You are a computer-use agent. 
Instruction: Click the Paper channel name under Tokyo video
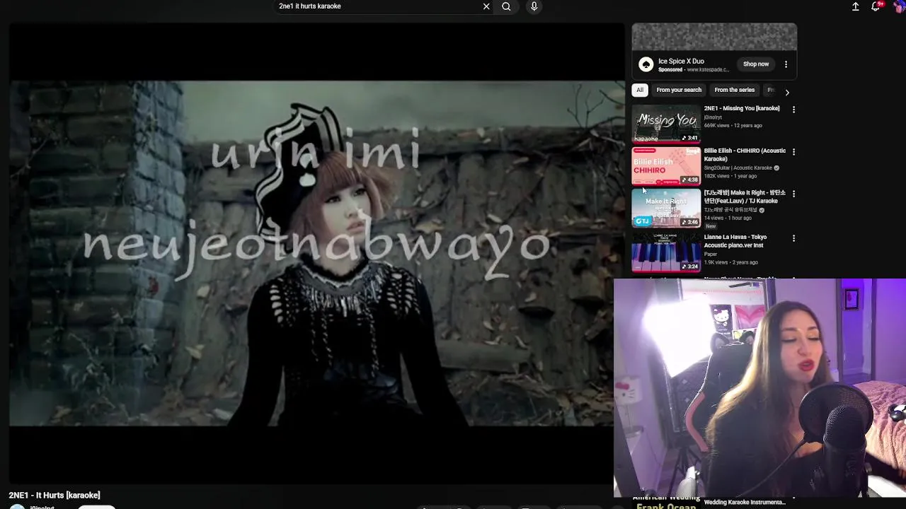tap(711, 254)
